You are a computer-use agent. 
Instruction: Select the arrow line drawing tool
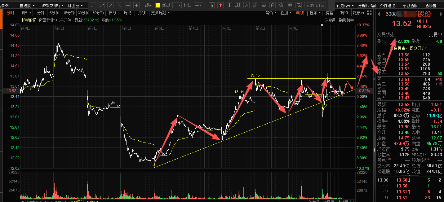coord(101,5)
